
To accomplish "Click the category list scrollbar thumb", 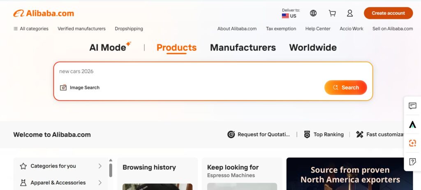I will [111, 170].
